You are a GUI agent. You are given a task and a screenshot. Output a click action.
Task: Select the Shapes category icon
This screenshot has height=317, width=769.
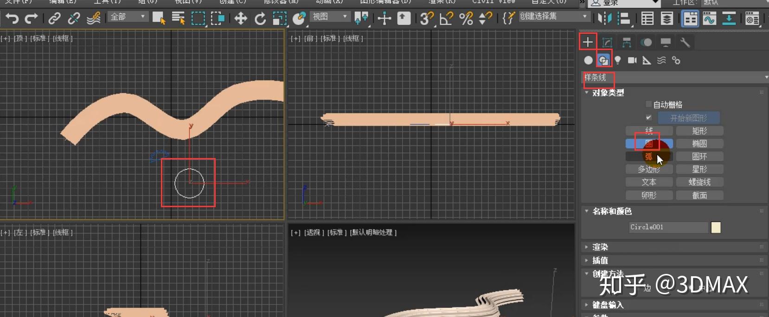click(x=603, y=60)
